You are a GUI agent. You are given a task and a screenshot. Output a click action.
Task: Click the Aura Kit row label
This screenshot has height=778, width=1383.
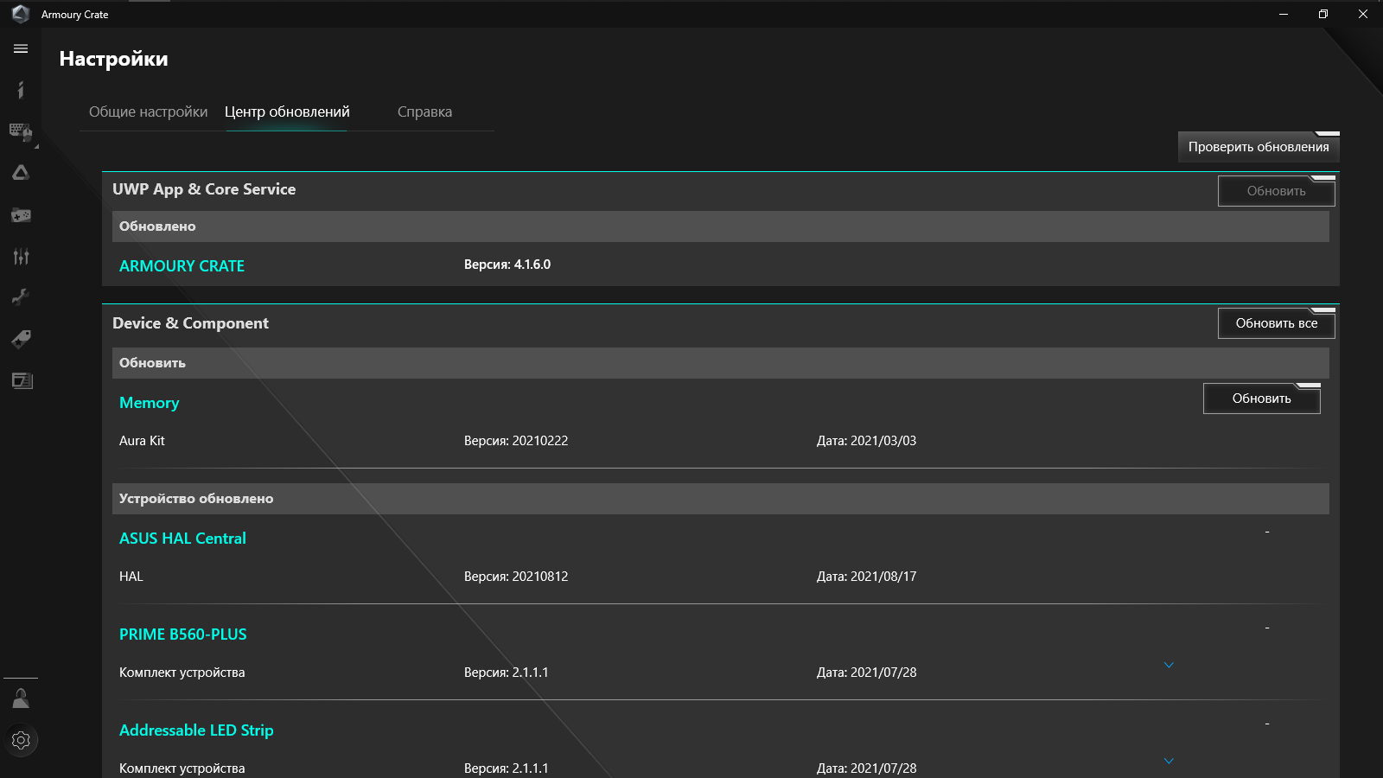pos(142,441)
